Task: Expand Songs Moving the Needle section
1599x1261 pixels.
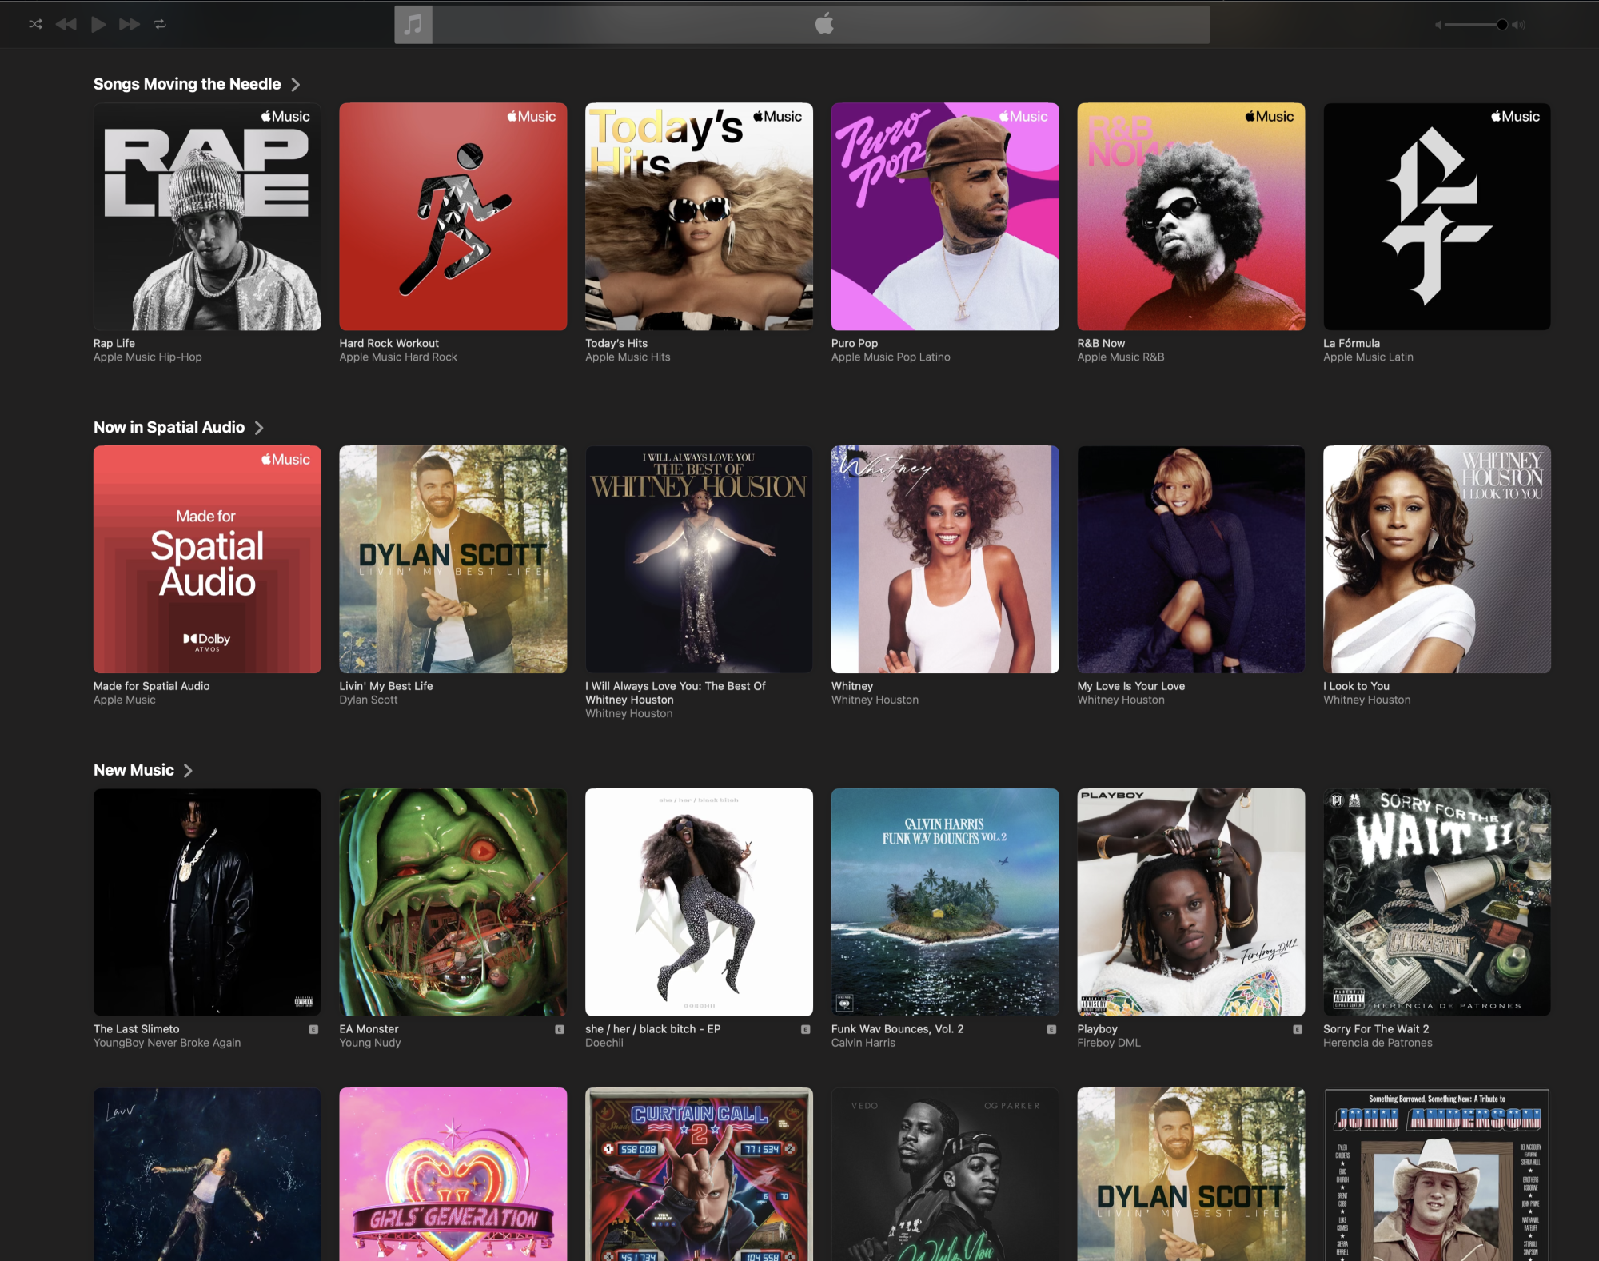Action: coord(296,85)
